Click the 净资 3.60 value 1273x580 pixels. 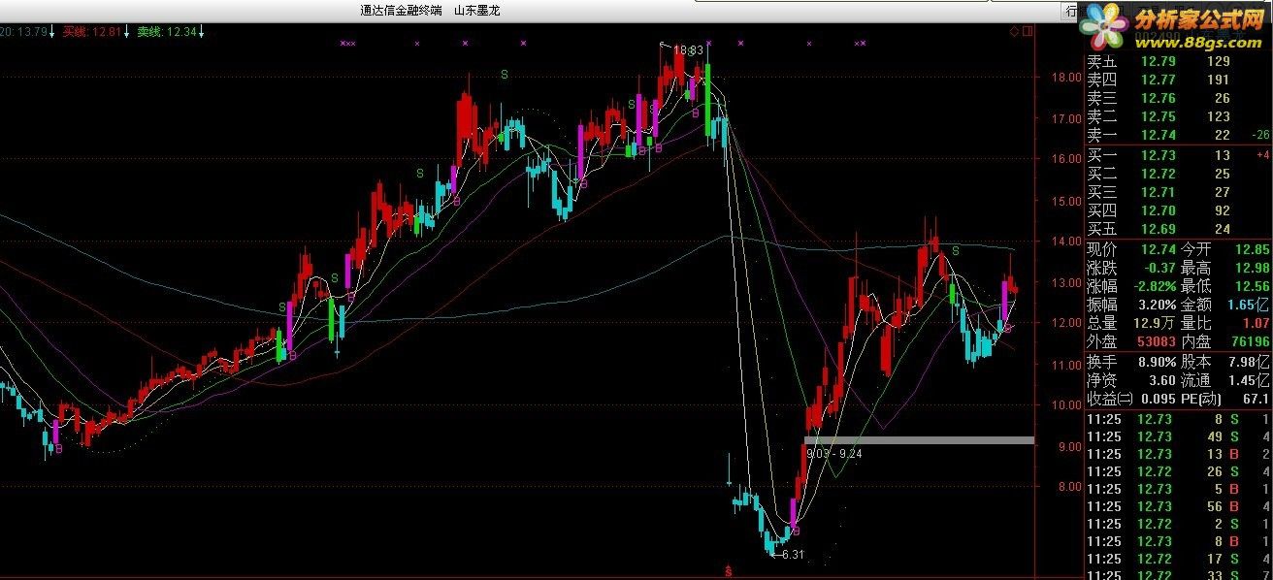pos(1163,378)
